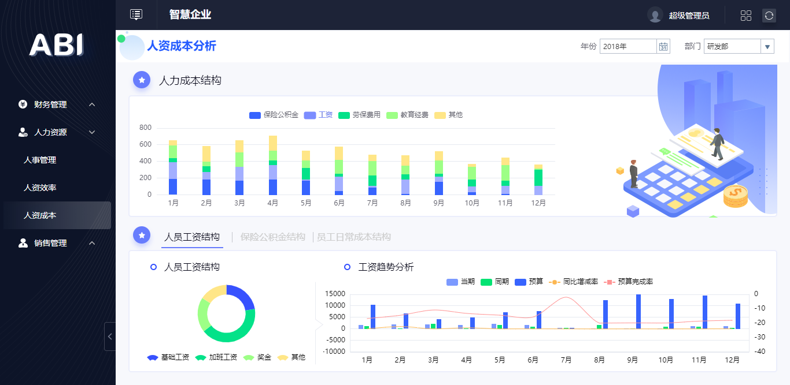Click the list icon beside 智慧企业 logo
The width and height of the screenshot is (790, 385).
(136, 14)
